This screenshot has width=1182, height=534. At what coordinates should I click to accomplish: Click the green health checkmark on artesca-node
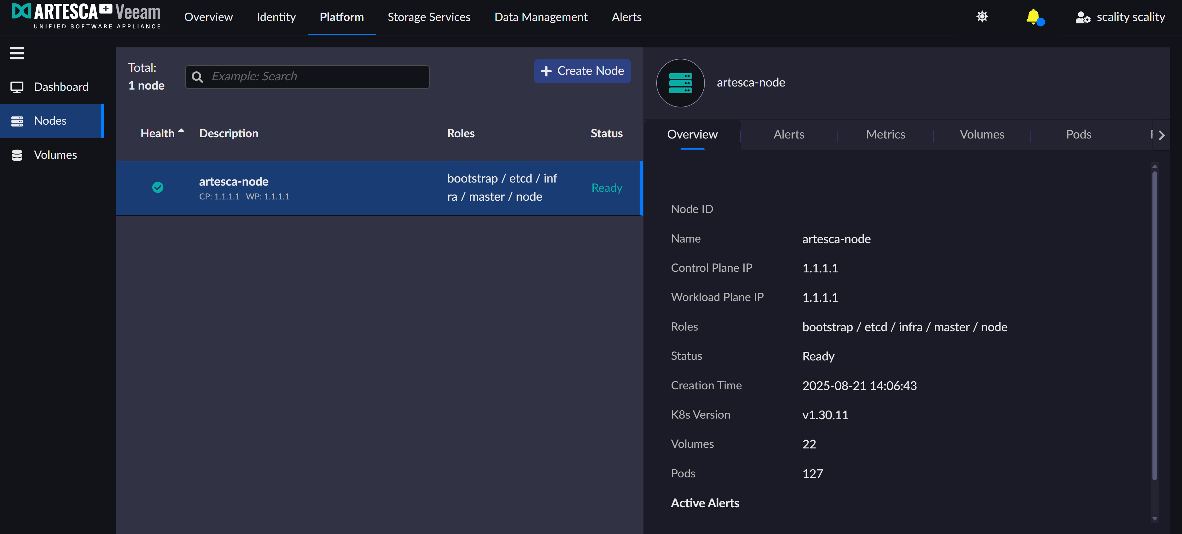click(x=157, y=188)
